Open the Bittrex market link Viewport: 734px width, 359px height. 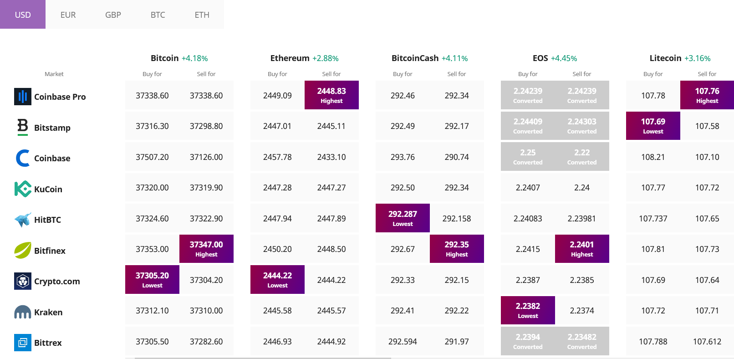48,343
